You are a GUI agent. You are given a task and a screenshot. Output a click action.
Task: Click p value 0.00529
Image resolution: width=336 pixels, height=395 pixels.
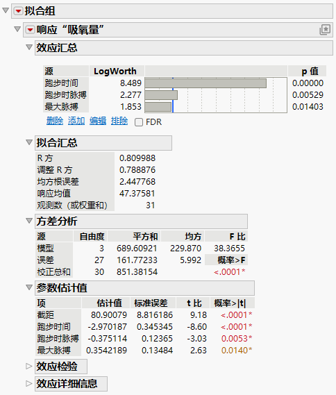tap(308, 95)
